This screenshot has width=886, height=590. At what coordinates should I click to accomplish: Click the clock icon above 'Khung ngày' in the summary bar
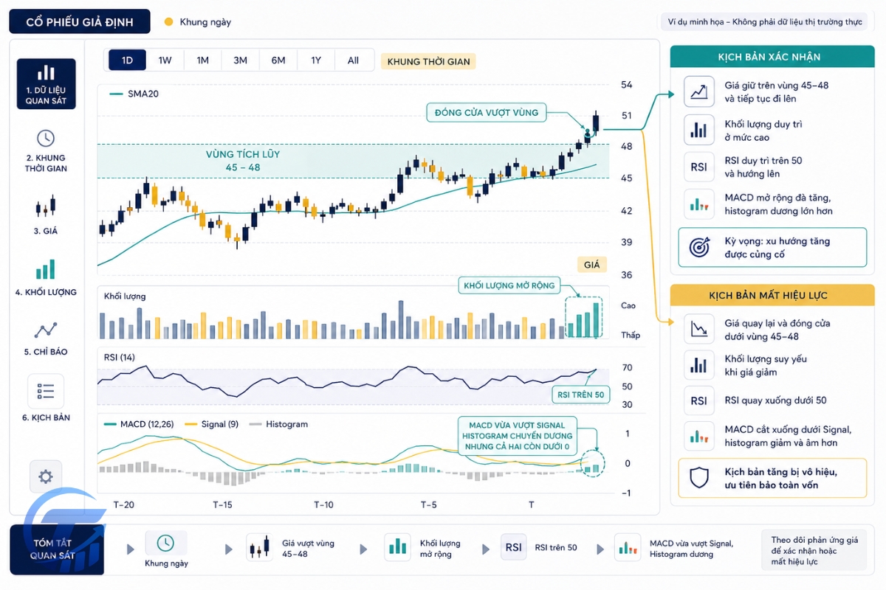pos(166,544)
